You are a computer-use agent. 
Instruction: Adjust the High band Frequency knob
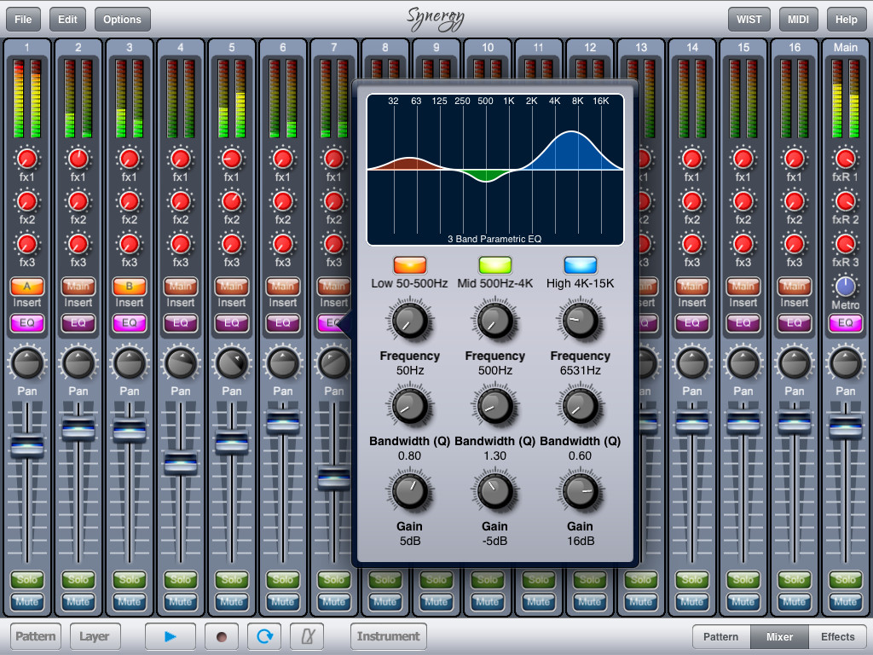[x=580, y=321]
